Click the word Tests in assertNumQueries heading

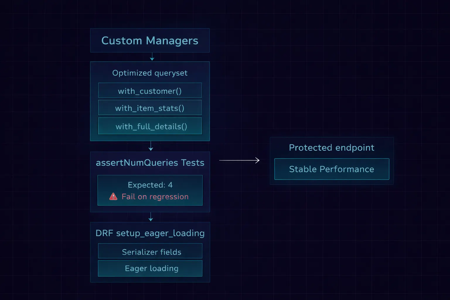[x=192, y=163]
